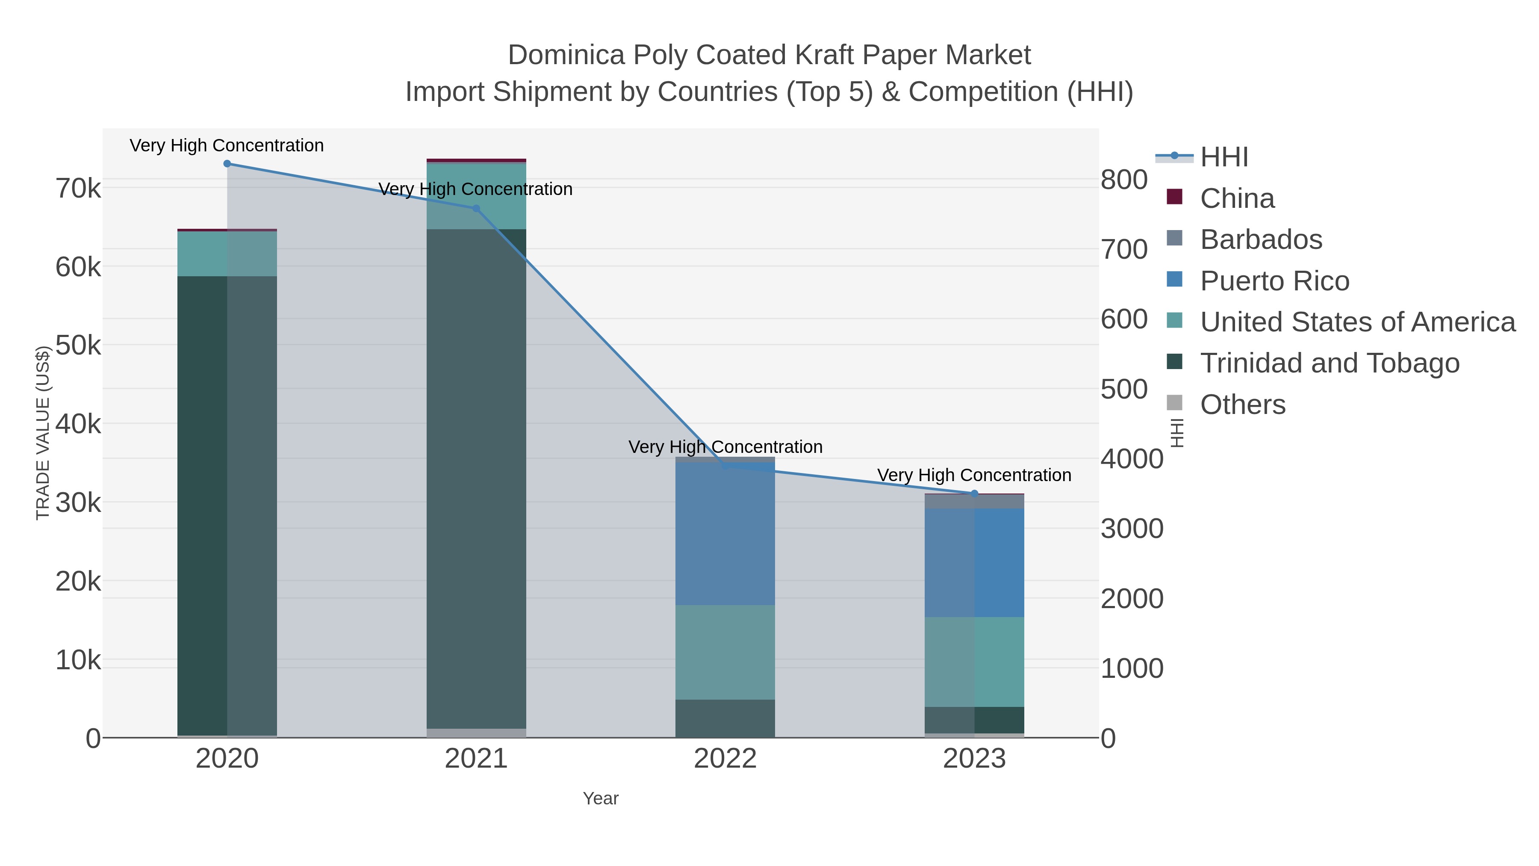Click the Trinidad and Tobago dark swatch

(1175, 361)
